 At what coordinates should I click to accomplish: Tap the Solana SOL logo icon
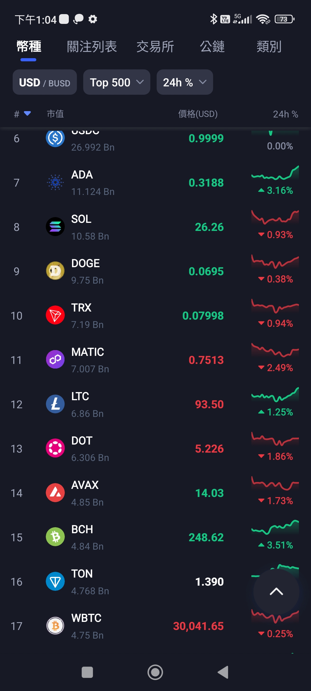55,227
